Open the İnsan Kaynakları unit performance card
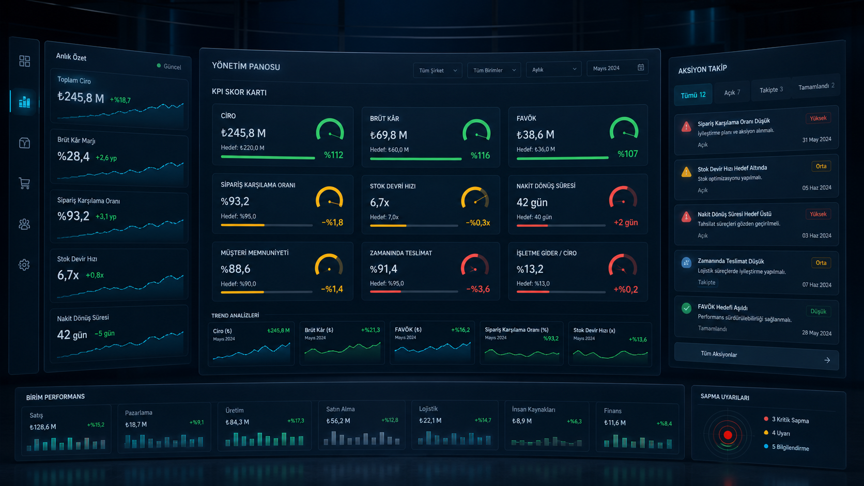 coord(547,427)
